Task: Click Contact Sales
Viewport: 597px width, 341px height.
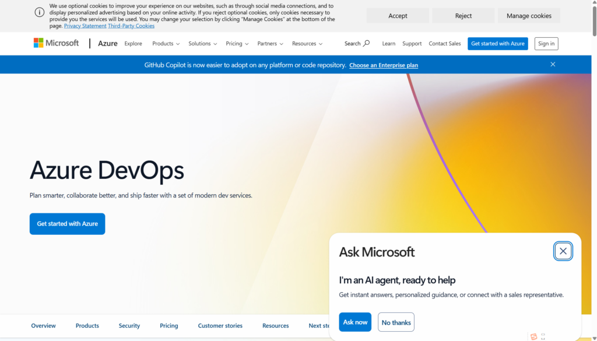Action: point(445,43)
